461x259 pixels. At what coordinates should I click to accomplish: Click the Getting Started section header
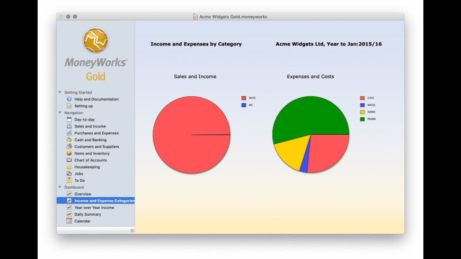point(78,92)
